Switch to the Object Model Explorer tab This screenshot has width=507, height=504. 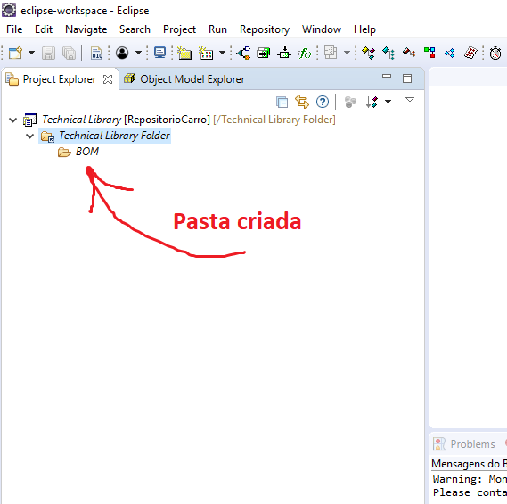185,79
